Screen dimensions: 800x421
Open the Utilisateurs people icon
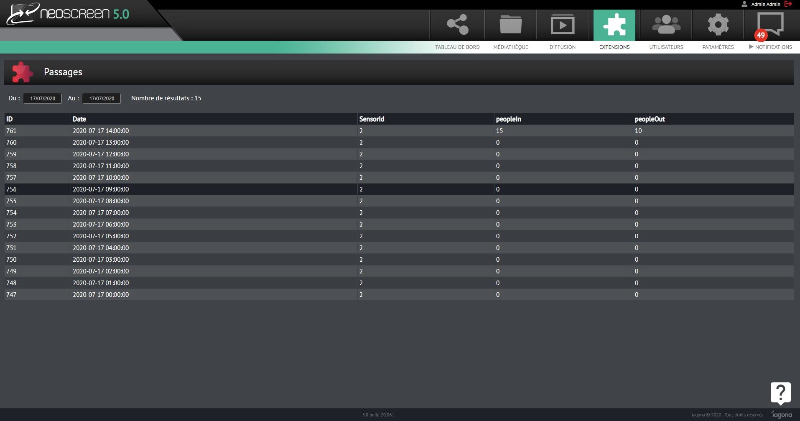click(666, 25)
